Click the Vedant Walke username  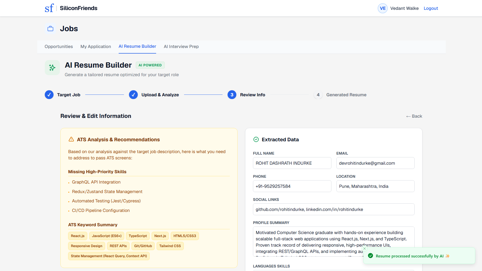click(x=404, y=8)
